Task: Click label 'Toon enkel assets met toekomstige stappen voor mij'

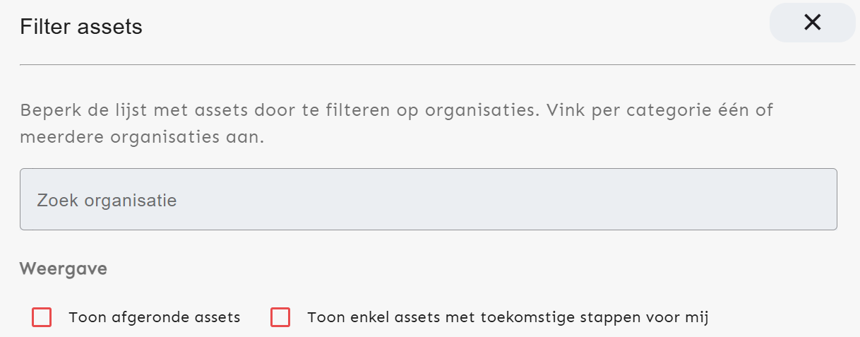Action: tap(507, 318)
